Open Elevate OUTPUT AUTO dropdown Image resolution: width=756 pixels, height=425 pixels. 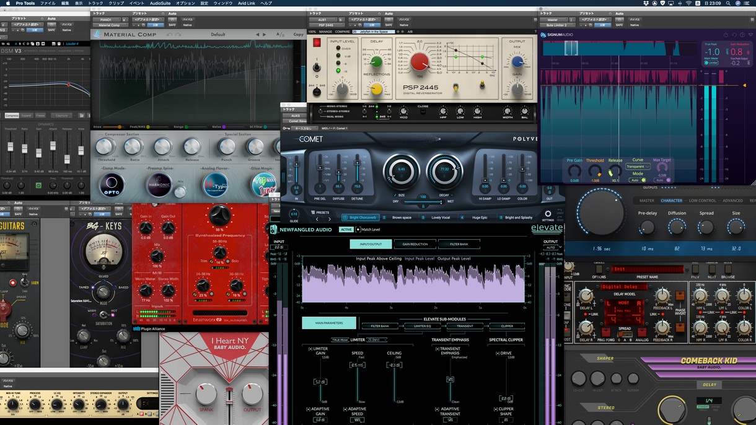click(551, 247)
